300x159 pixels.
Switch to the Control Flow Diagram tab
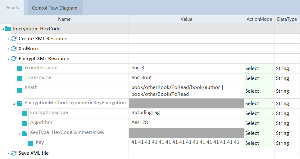coord(55,8)
